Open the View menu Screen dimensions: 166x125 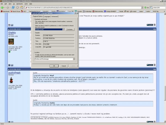tap(10, 4)
